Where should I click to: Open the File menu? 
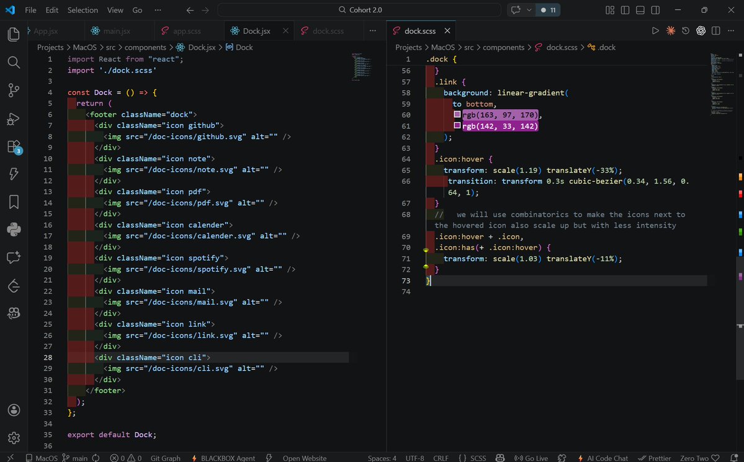(x=30, y=10)
